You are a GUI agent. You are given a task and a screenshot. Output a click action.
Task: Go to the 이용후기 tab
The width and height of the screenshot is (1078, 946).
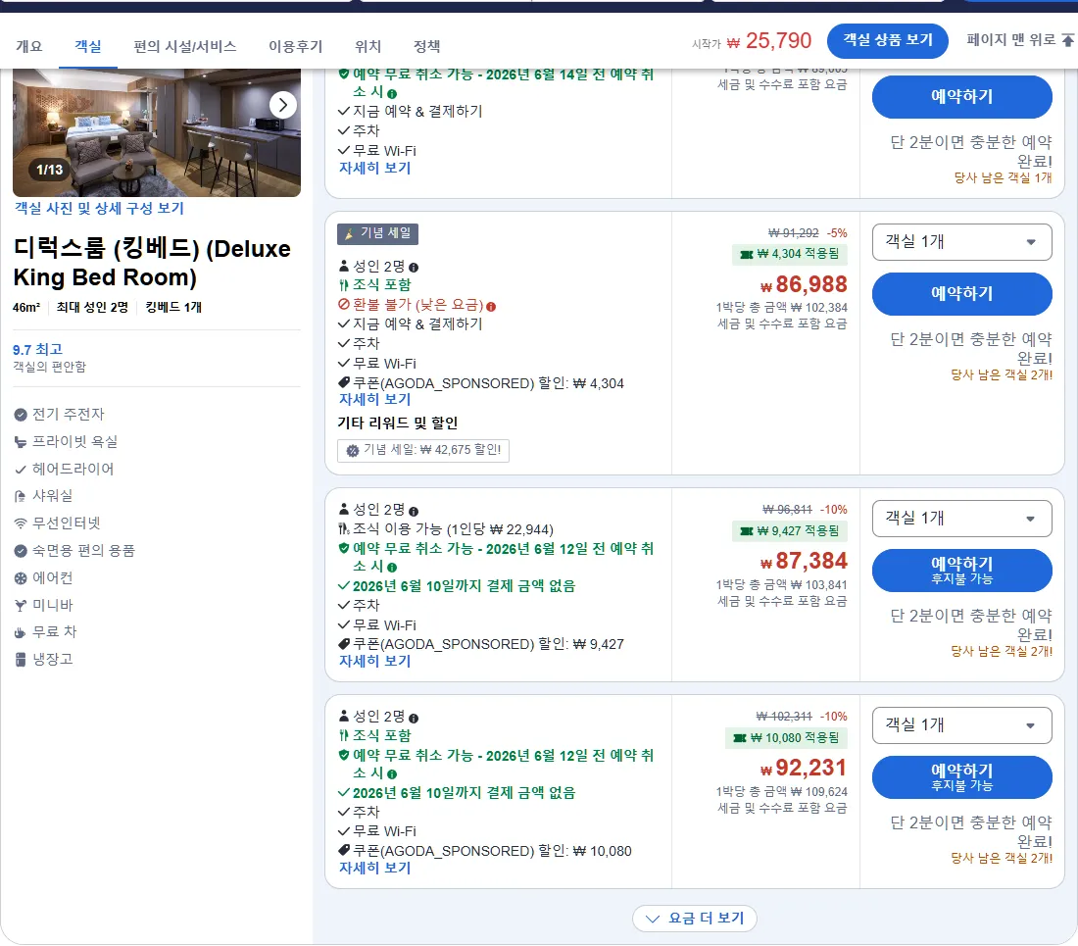tap(296, 46)
